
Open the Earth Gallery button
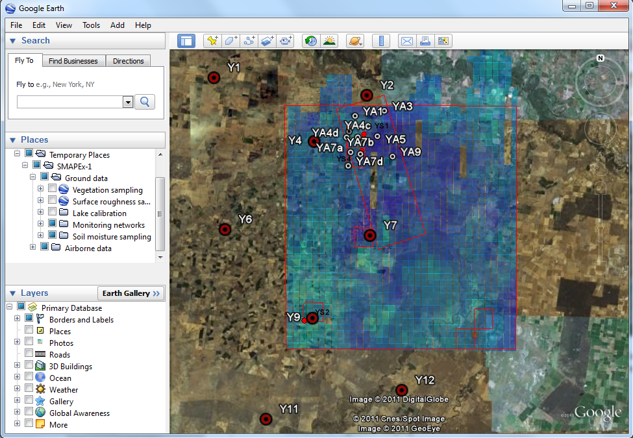(x=131, y=293)
